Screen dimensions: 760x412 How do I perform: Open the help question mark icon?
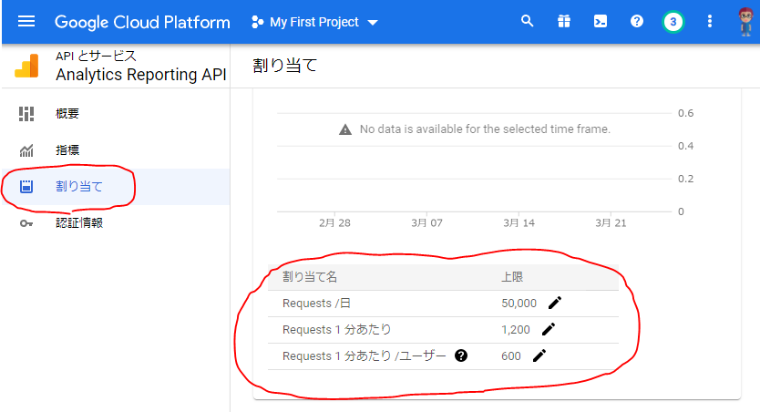tap(636, 21)
